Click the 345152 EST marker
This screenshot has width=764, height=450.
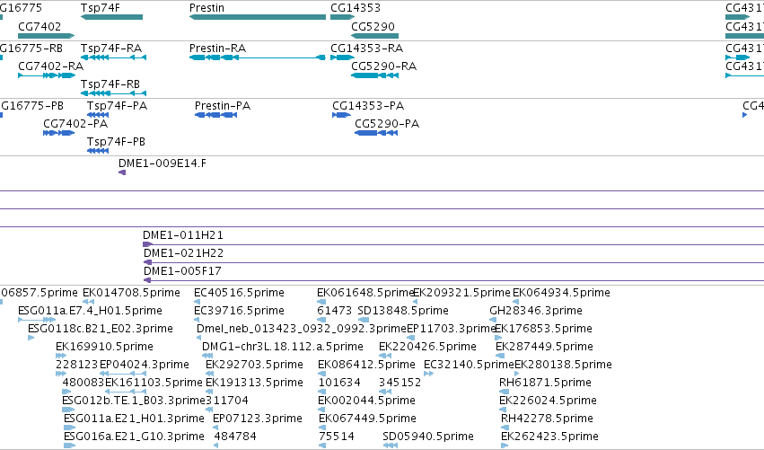click(x=385, y=392)
